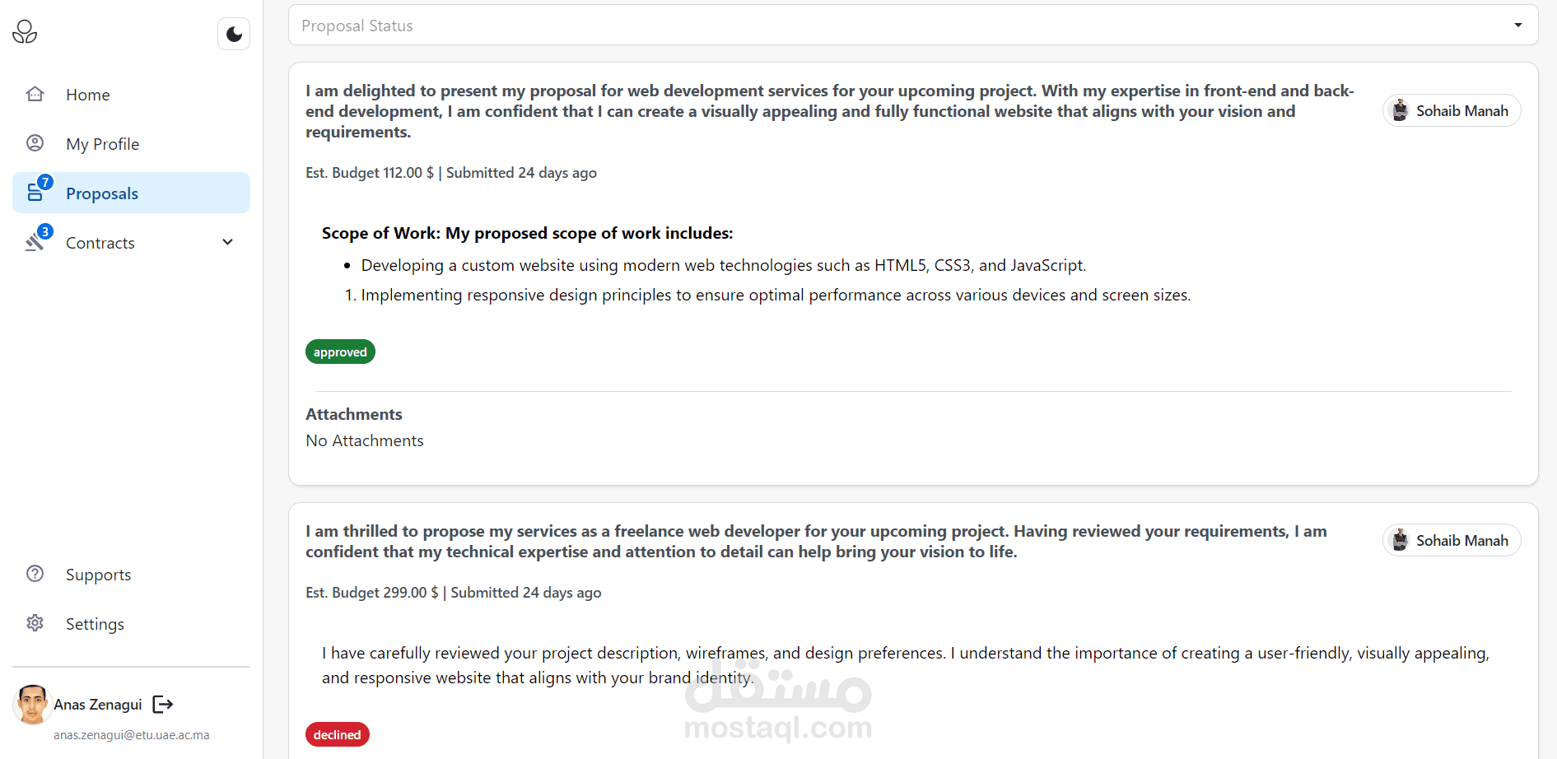The height and width of the screenshot is (759, 1557).
Task: Toggle dark mode with the moon button
Action: (234, 34)
